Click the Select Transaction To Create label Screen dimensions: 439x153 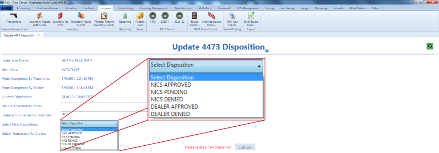point(24,133)
